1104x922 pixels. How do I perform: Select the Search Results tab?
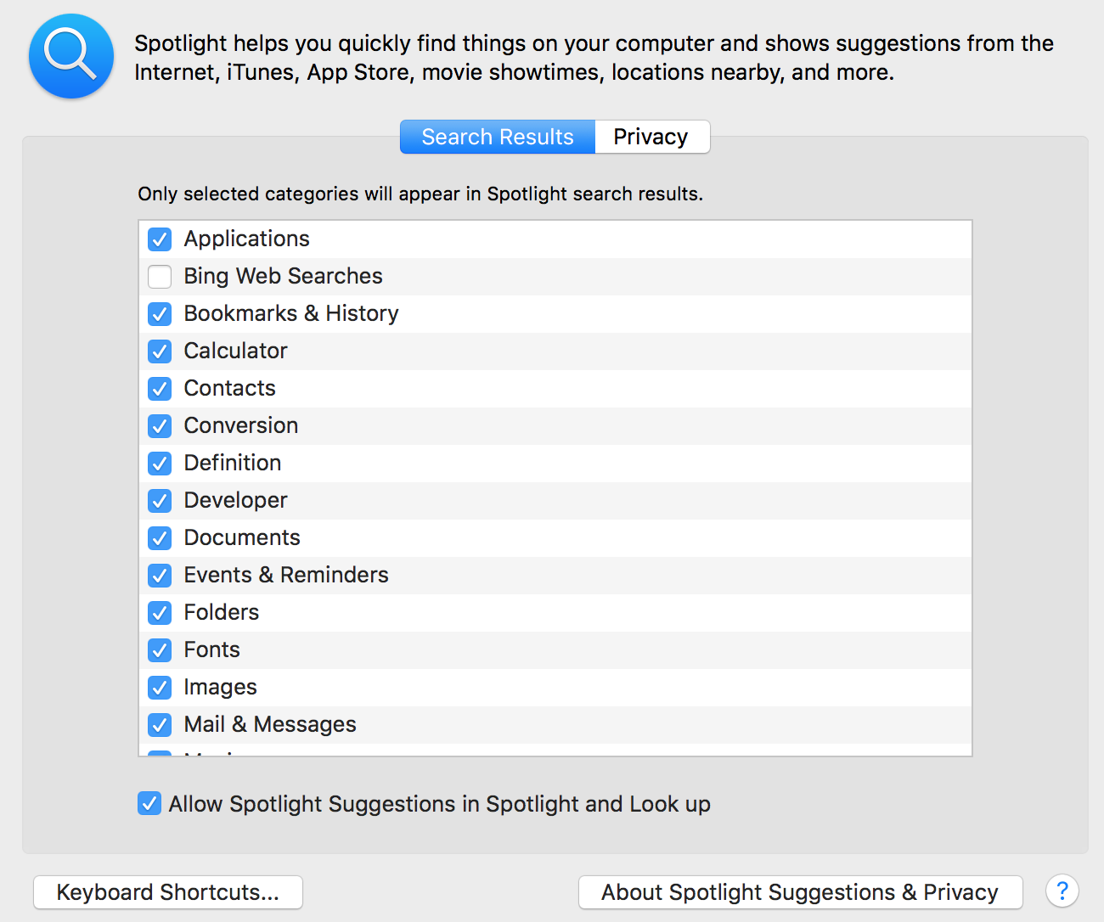point(498,137)
